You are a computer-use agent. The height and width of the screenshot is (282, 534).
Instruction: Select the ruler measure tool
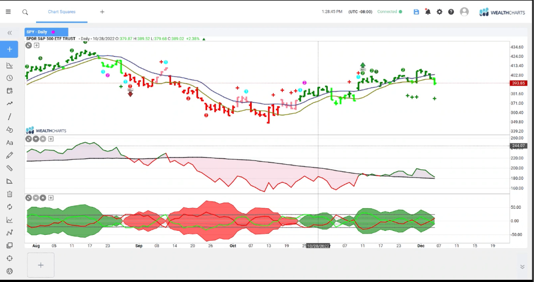(x=9, y=168)
